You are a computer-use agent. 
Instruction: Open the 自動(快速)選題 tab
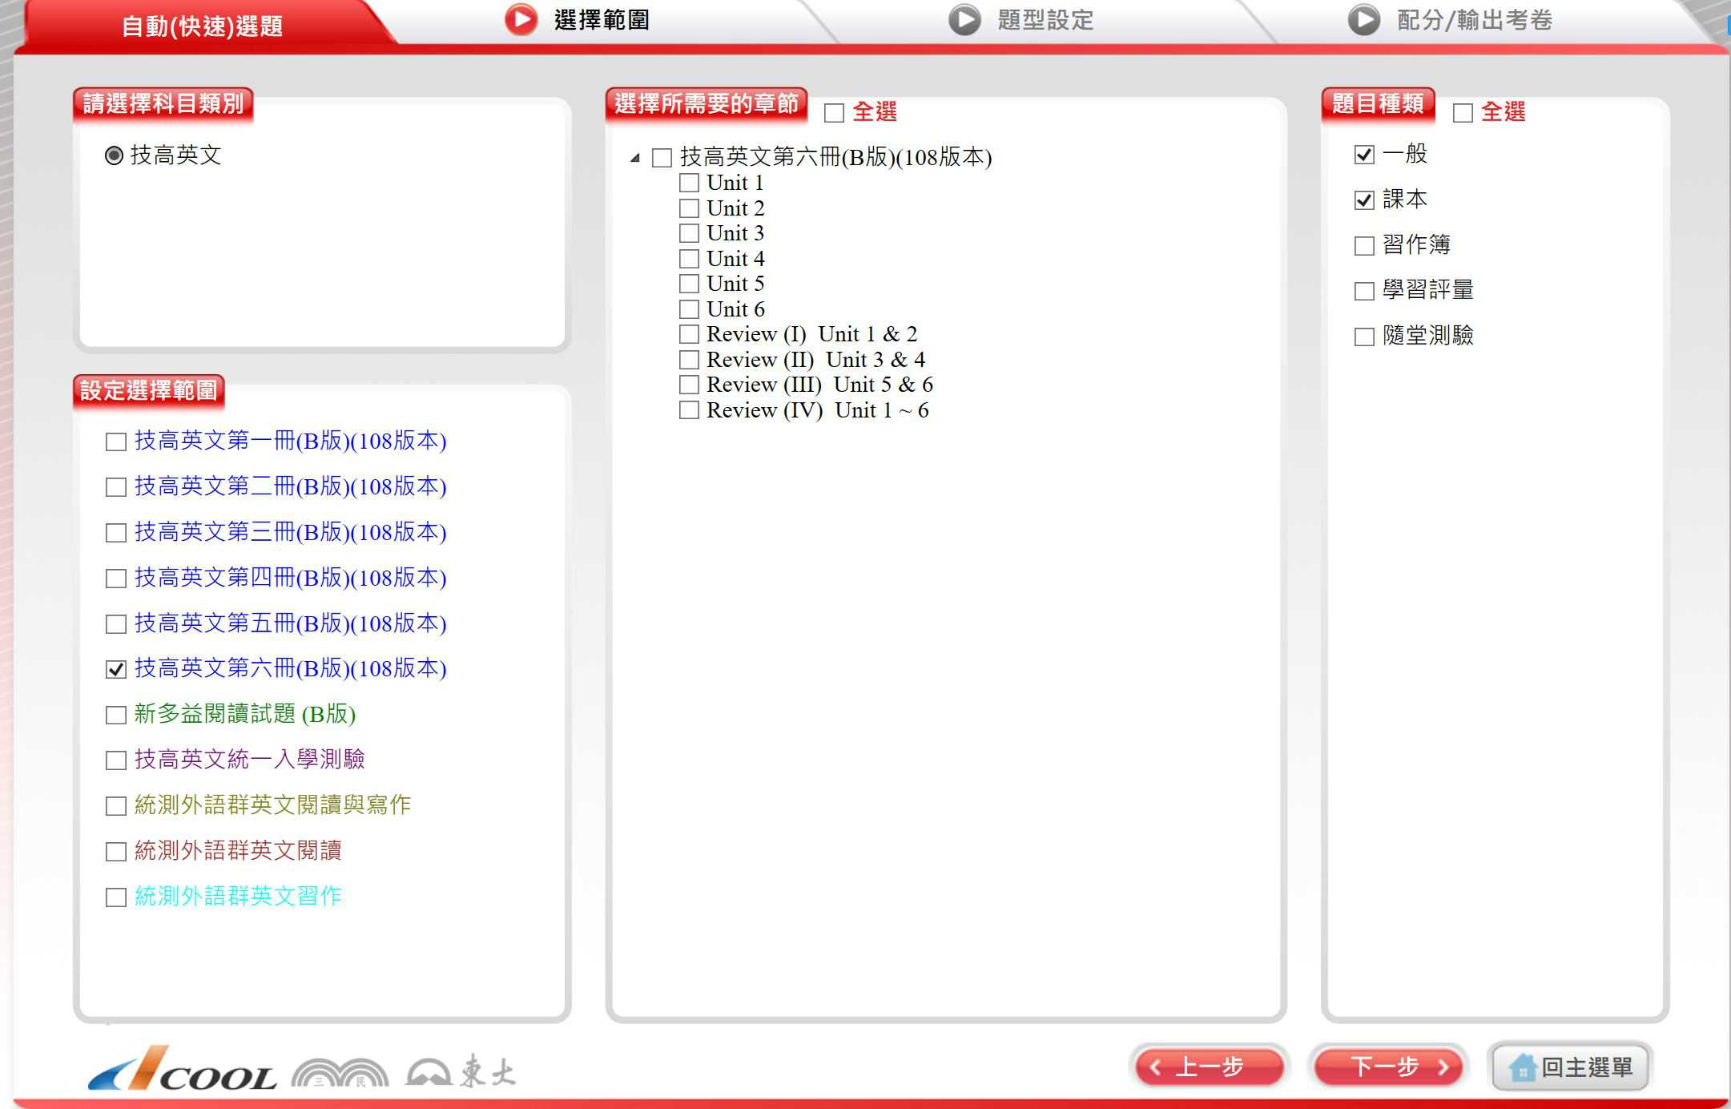point(202,26)
